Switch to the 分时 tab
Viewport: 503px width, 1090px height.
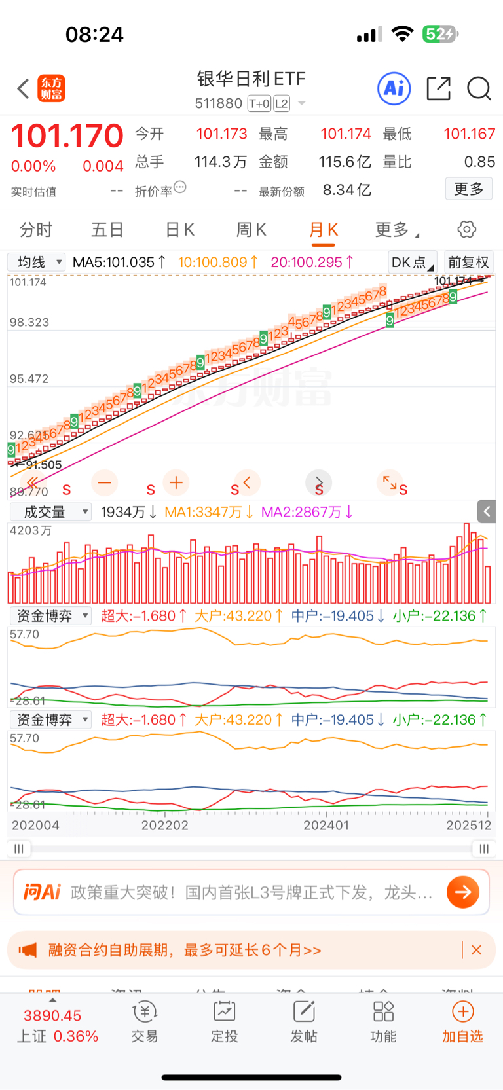click(x=35, y=230)
